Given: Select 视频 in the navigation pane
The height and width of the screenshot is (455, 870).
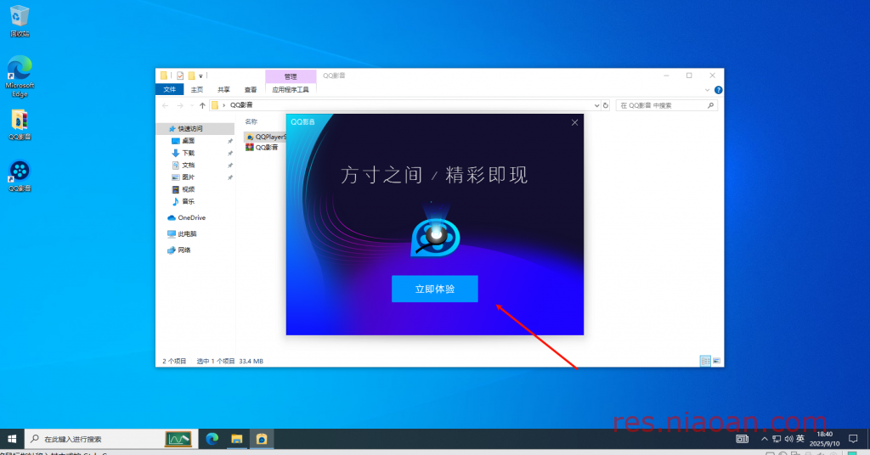Looking at the screenshot, I should point(189,189).
